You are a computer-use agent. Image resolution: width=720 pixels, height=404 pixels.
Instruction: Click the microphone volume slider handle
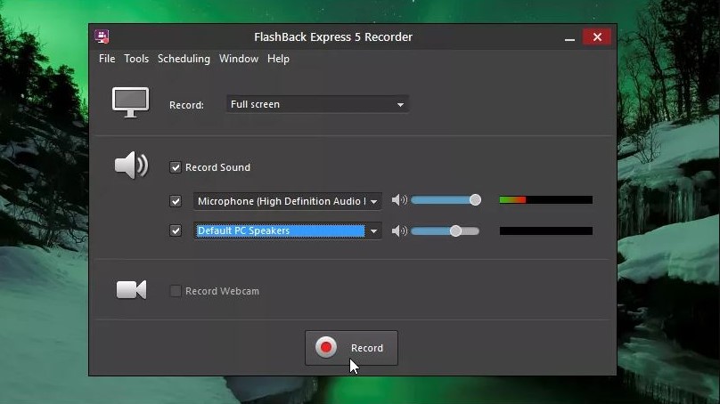pyautogui.click(x=475, y=200)
